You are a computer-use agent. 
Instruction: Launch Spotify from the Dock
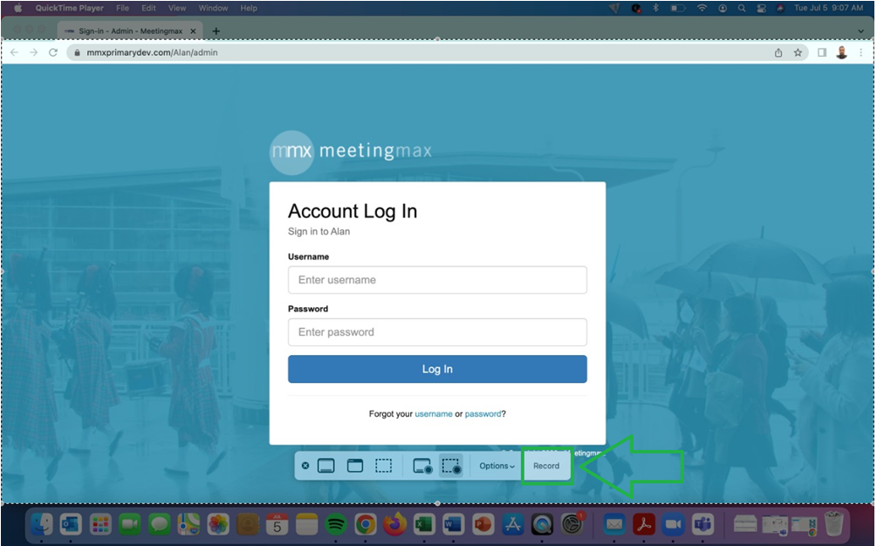point(336,524)
